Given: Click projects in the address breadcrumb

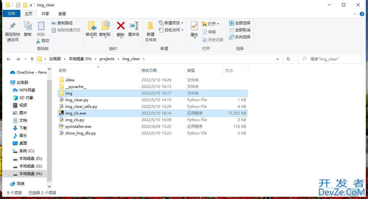Looking at the screenshot, I should tap(107, 59).
